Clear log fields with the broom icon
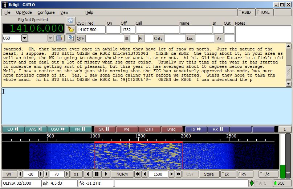Image resolution: width=293 pixels, height=189 pixels. [71, 29]
